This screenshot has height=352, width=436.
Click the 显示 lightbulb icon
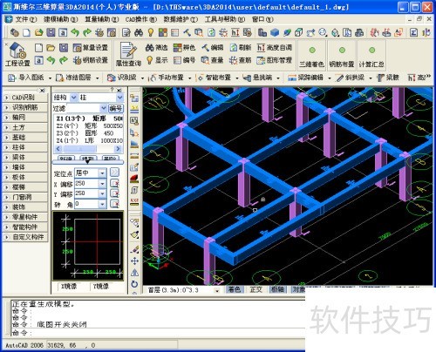[x=150, y=60]
